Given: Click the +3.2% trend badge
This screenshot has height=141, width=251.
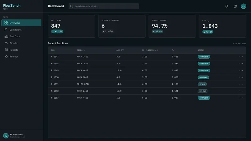Looking at the screenshot, I should point(208,32).
